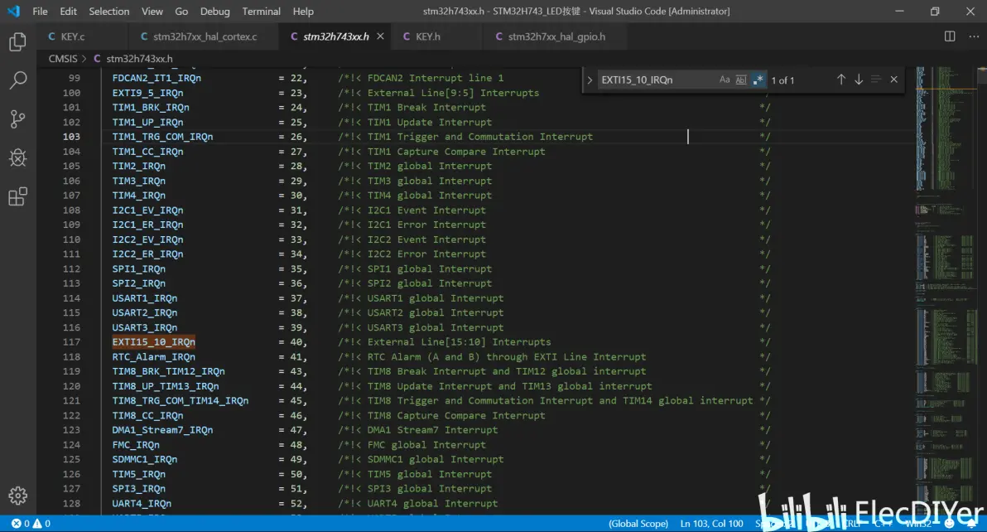Open the Explorer view in activity bar

coord(17,42)
